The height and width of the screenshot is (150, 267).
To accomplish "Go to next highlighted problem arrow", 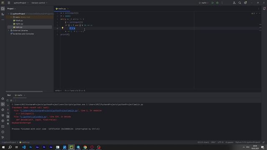I will (259, 13).
